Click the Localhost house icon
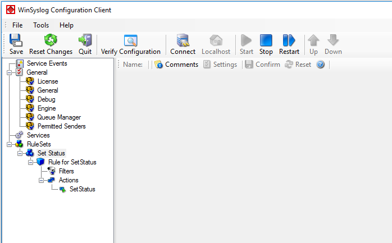This screenshot has height=243, width=392. [216, 40]
